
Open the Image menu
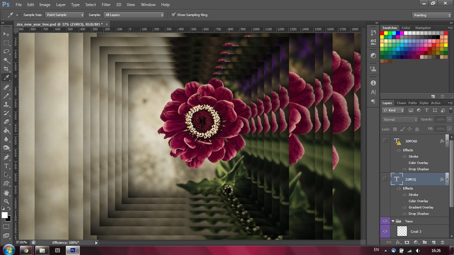click(45, 5)
